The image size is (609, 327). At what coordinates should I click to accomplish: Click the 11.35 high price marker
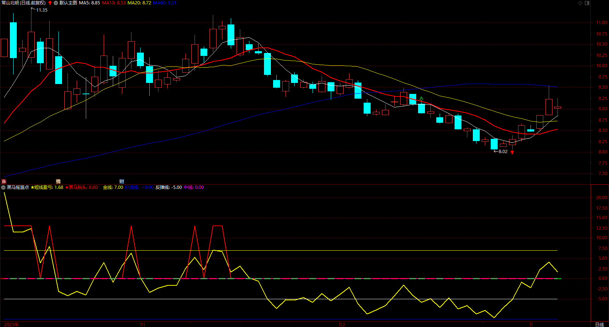pyautogui.click(x=42, y=10)
